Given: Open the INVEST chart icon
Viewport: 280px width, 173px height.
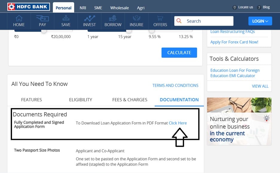Looking at the screenshot, I should point(89,18).
